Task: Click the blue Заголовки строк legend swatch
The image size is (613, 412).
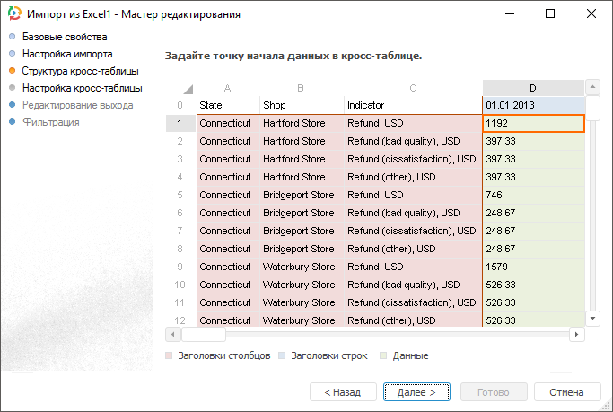Action: click(x=283, y=355)
